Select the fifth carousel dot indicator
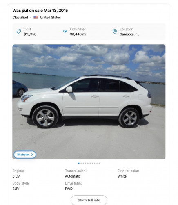This screenshot has height=205, width=178. [88, 163]
